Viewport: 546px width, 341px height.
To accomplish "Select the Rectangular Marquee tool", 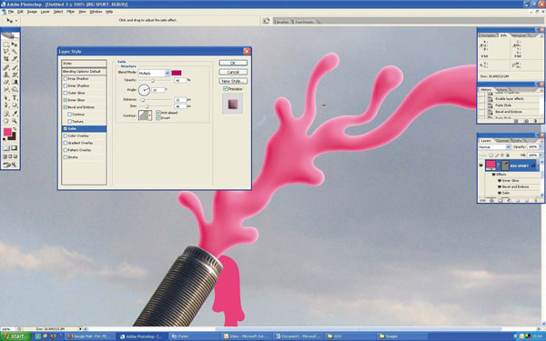I will tap(6, 45).
